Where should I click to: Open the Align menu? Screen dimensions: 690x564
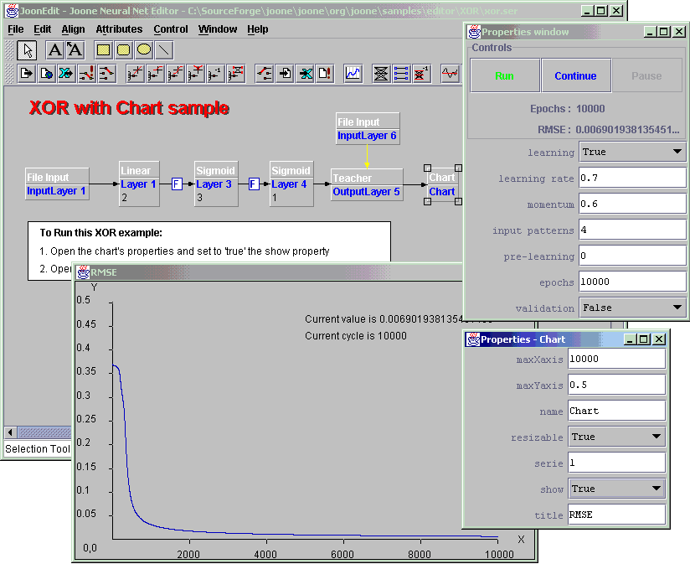coord(73,29)
